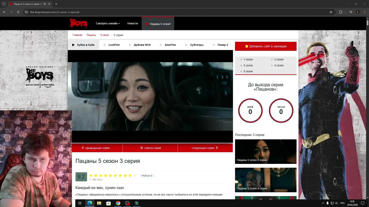
Task: Open the browser extensions puzzle icon
Action: (x=341, y=12)
